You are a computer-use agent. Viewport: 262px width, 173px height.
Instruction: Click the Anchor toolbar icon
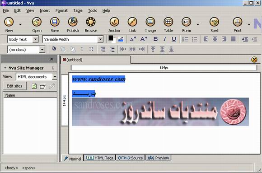click(114, 22)
